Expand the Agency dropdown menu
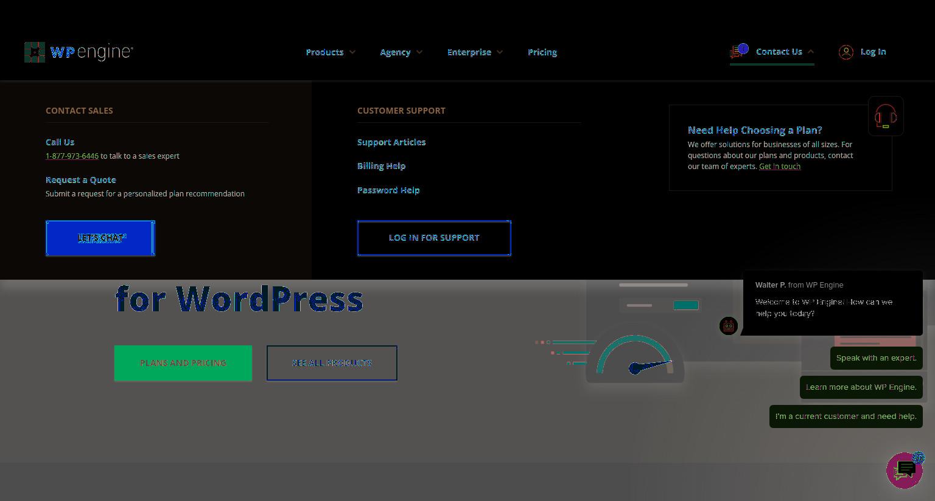The width and height of the screenshot is (935, 501). tap(401, 52)
